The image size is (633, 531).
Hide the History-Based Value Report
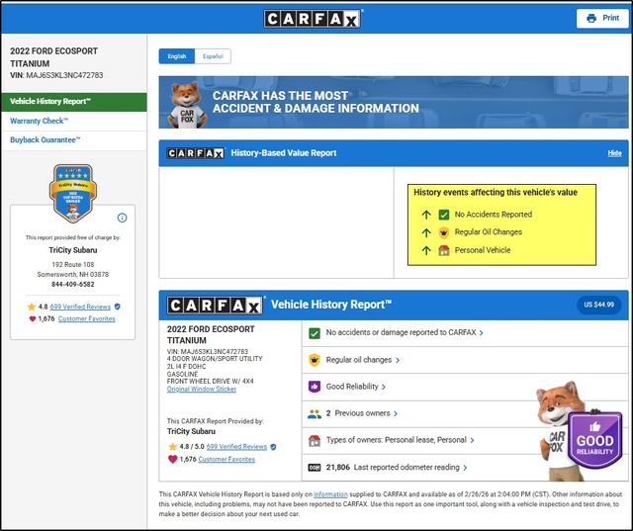614,153
